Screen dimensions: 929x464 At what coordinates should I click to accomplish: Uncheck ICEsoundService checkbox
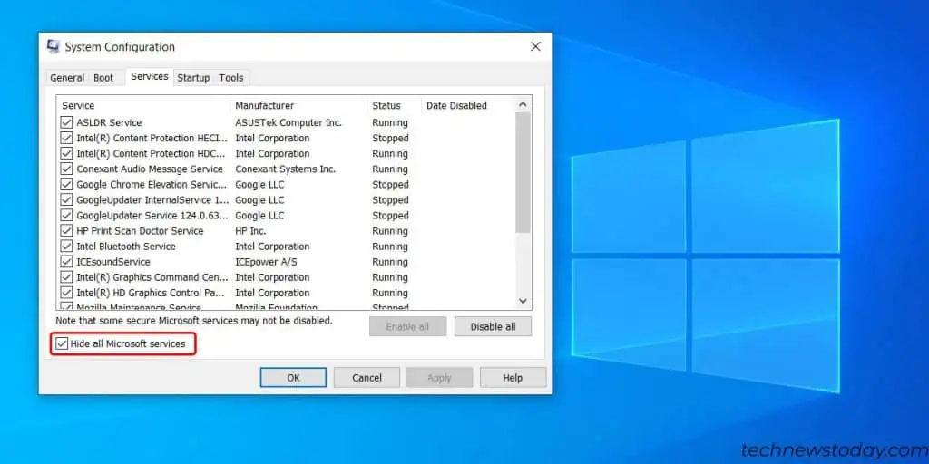[66, 262]
